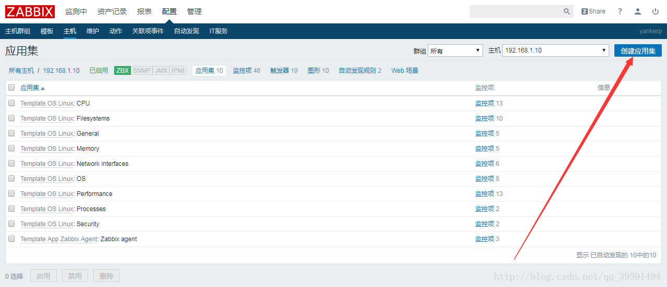Click the yankerp server name label

click(x=651, y=31)
